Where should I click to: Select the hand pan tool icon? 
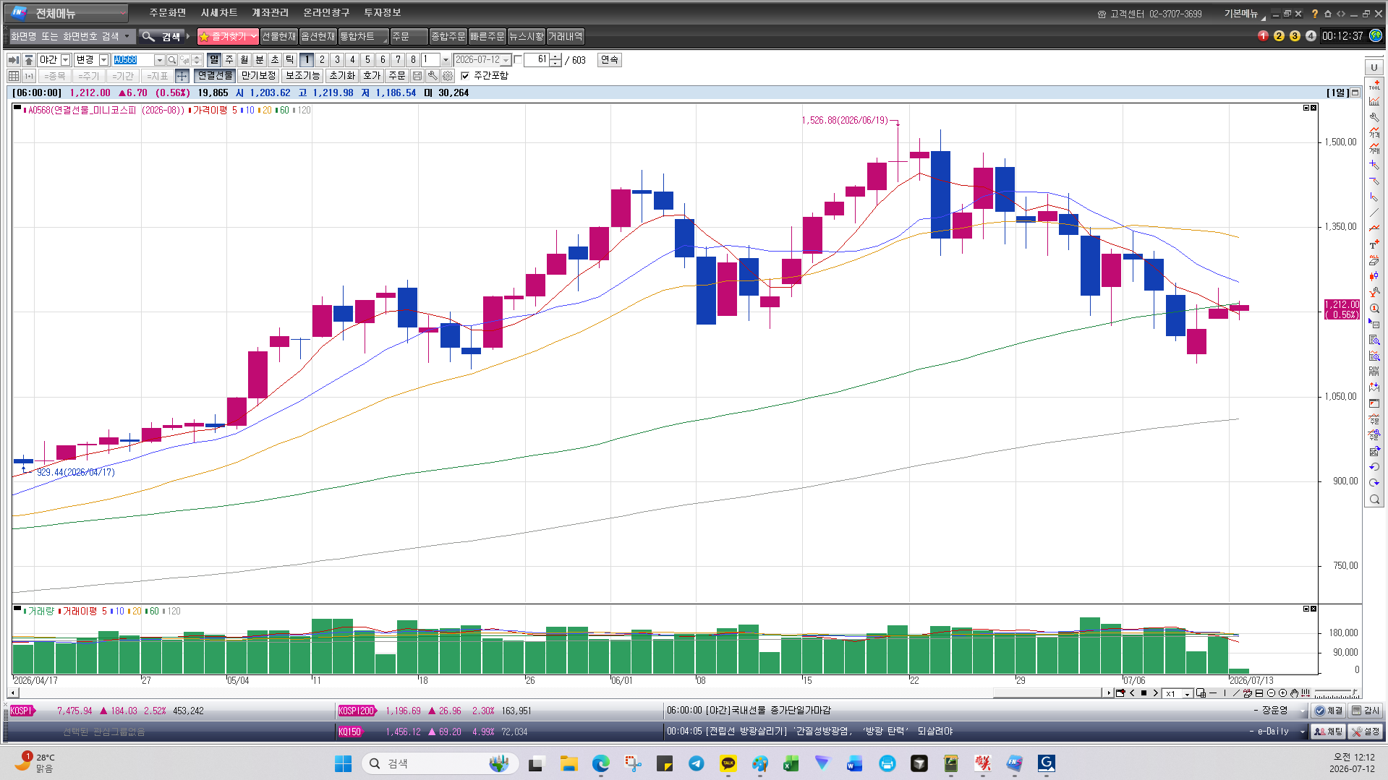coord(1294,693)
